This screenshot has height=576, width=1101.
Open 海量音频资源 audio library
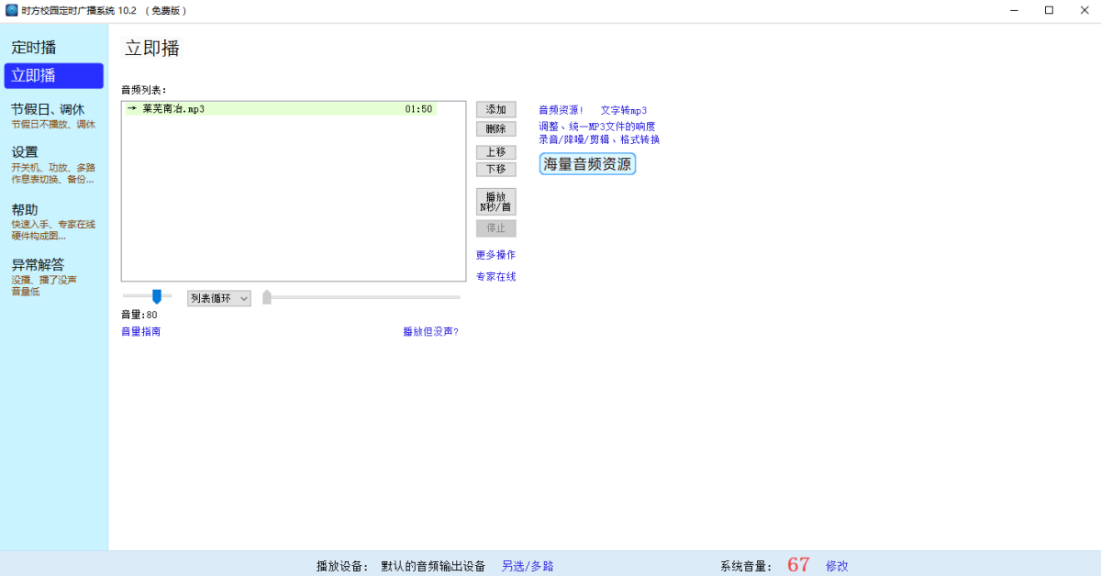[586, 163]
